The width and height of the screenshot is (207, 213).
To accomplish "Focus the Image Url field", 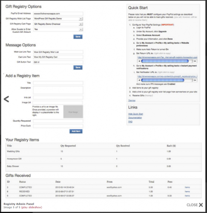I will pos(57,103).
